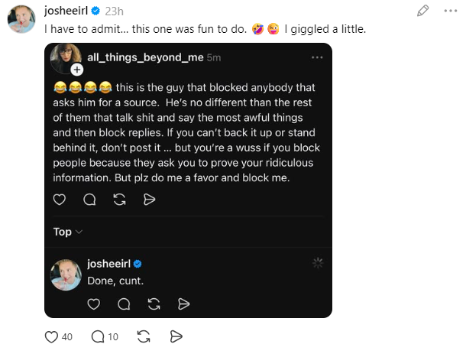Click the 23h timestamp on main post
Image resolution: width=466 pixels, height=354 pixels.
point(114,11)
